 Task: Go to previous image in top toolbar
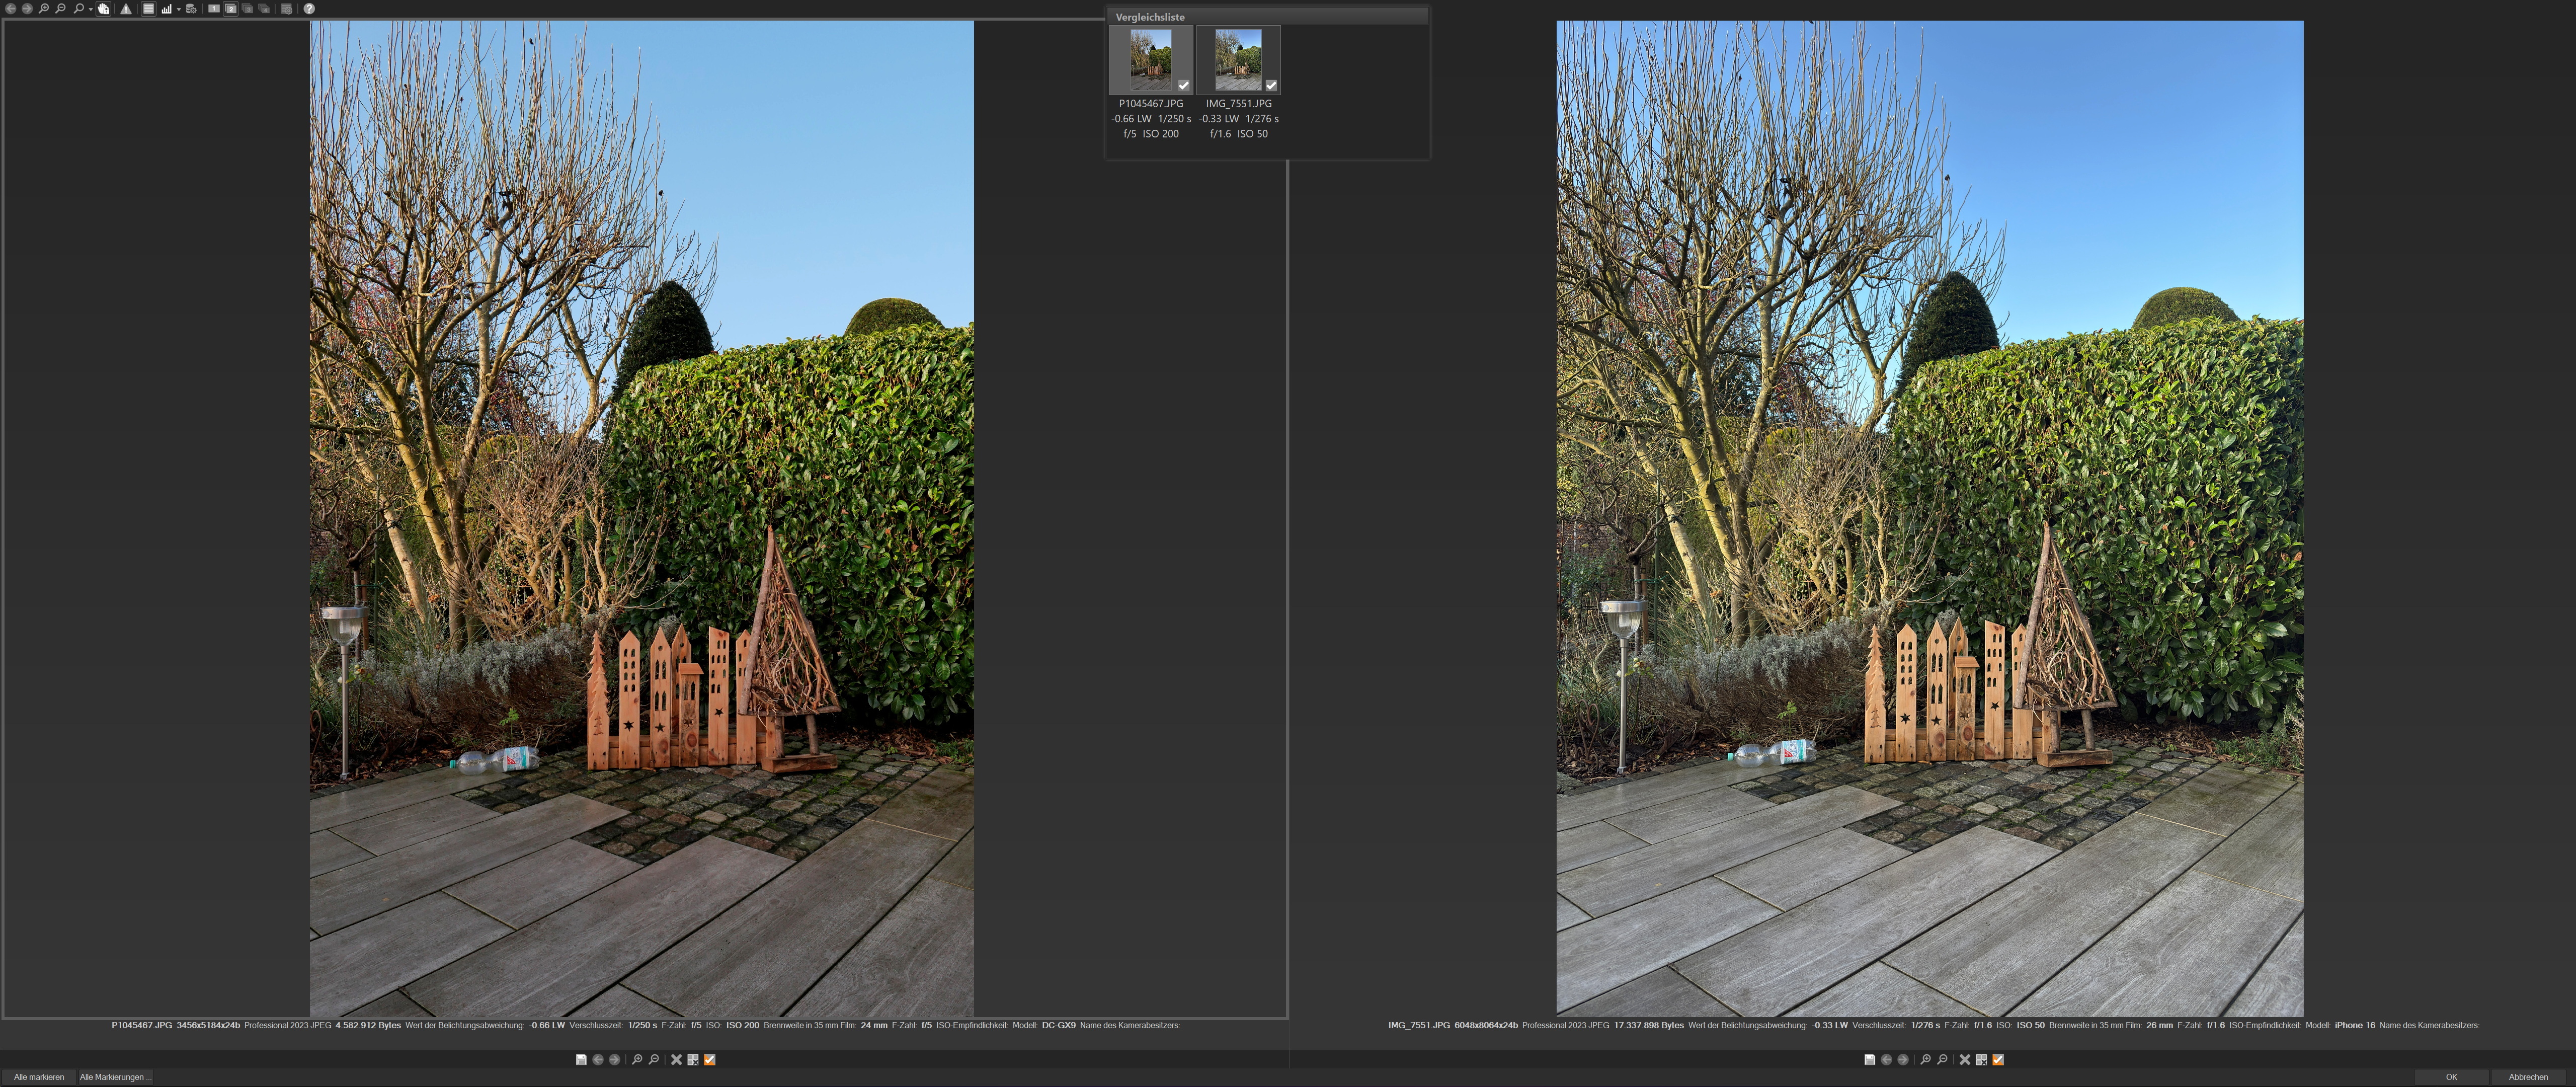[11, 9]
